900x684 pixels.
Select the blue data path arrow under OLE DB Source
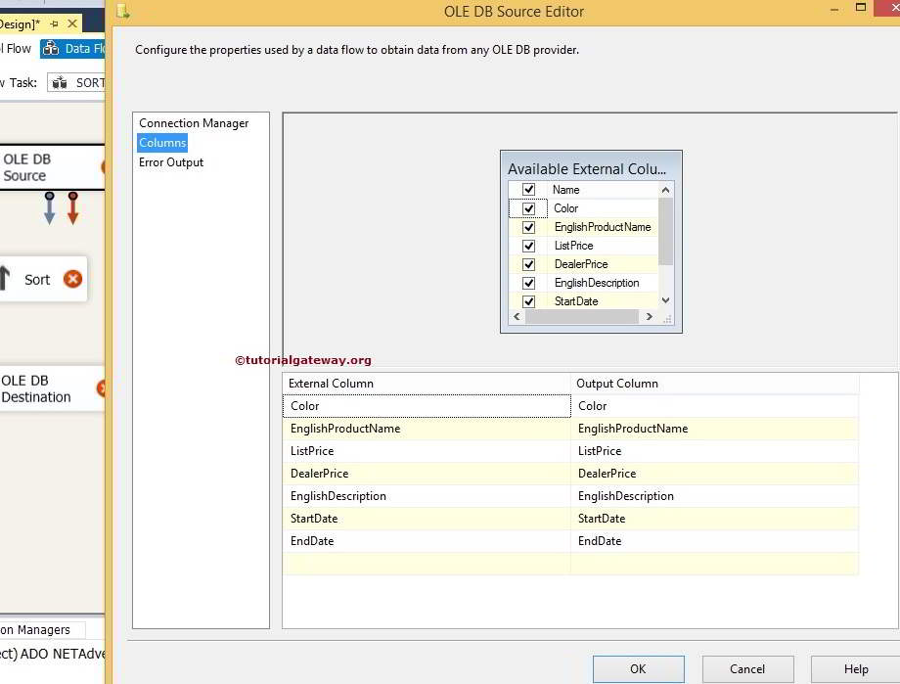click(48, 208)
